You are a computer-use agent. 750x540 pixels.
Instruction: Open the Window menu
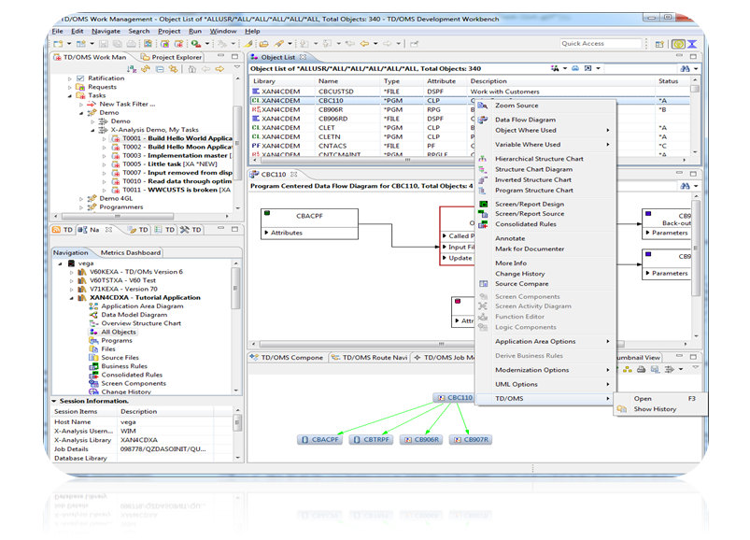pyautogui.click(x=223, y=31)
